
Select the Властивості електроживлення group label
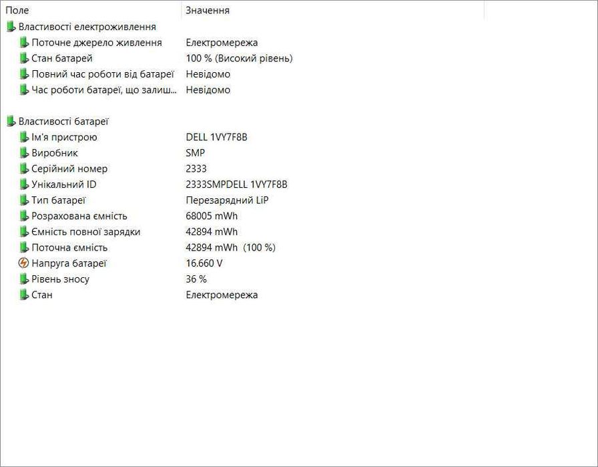pos(87,27)
